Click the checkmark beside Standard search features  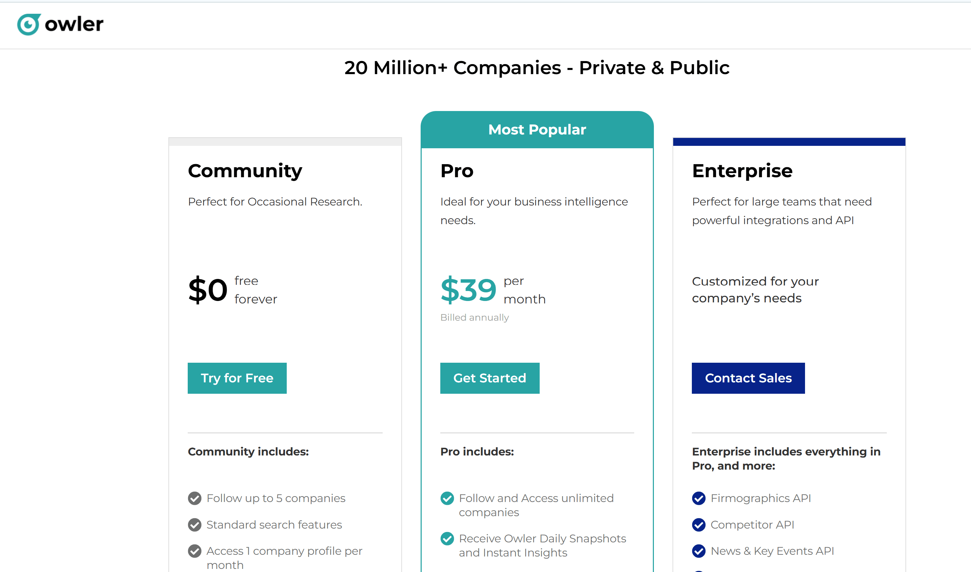195,524
